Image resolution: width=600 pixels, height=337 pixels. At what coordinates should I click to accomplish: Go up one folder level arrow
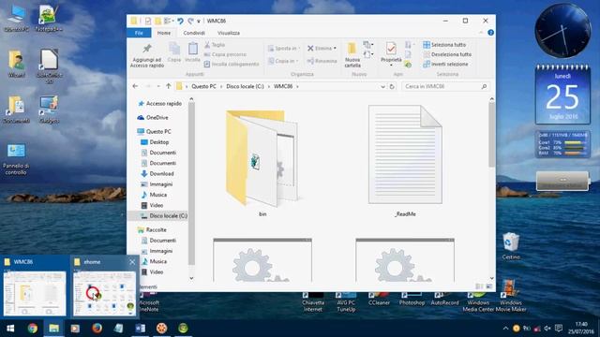click(x=169, y=86)
